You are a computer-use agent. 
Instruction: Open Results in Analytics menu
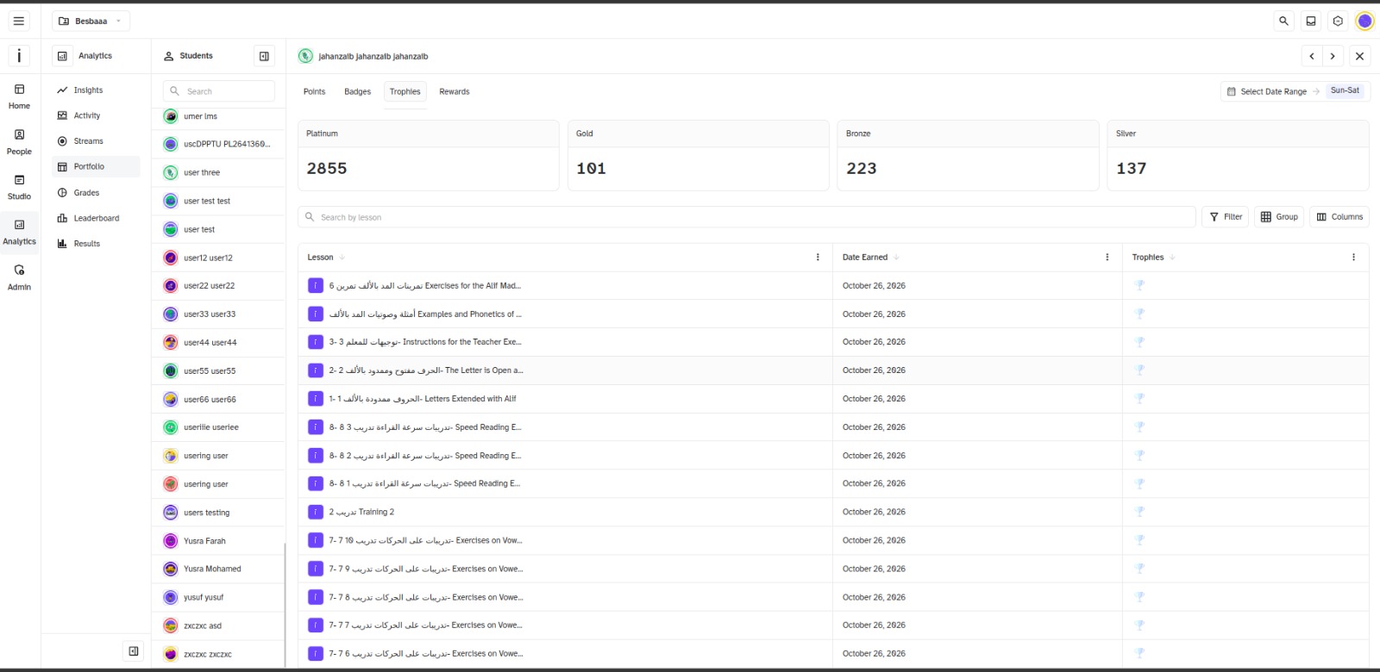pyautogui.click(x=96, y=244)
